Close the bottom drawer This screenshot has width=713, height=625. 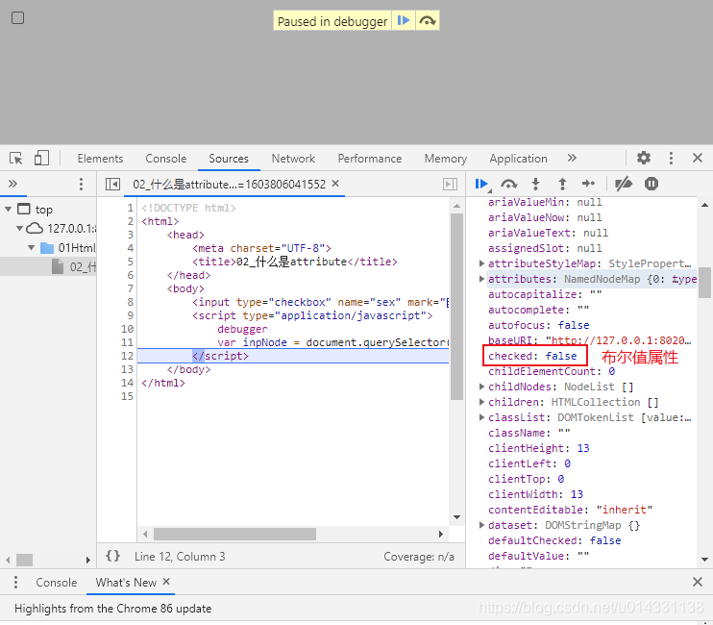coord(698,582)
